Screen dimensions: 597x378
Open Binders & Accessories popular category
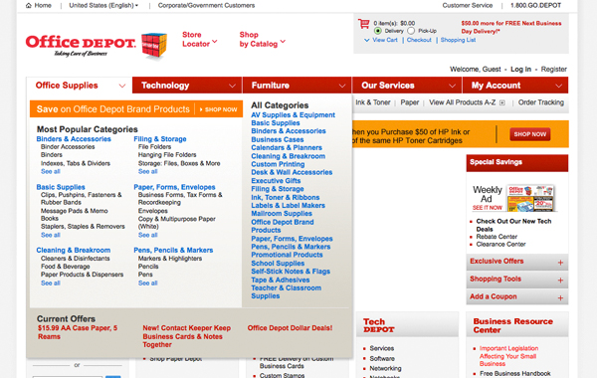tap(74, 139)
